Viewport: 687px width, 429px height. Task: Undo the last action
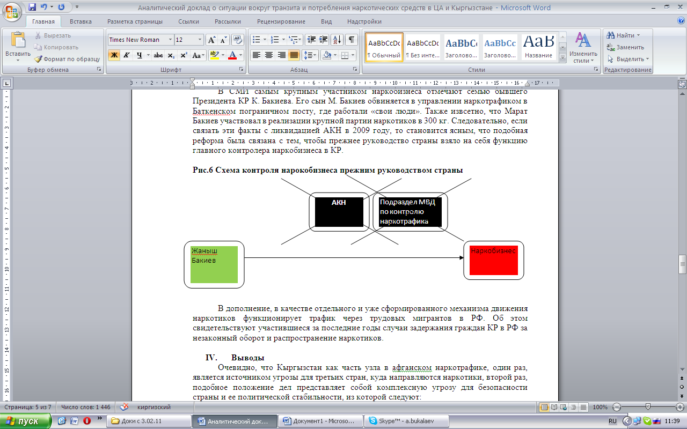point(45,7)
